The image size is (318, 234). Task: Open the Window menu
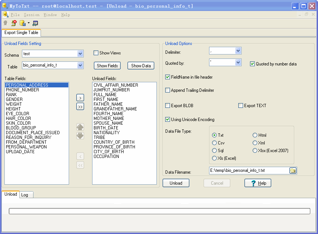(50, 15)
